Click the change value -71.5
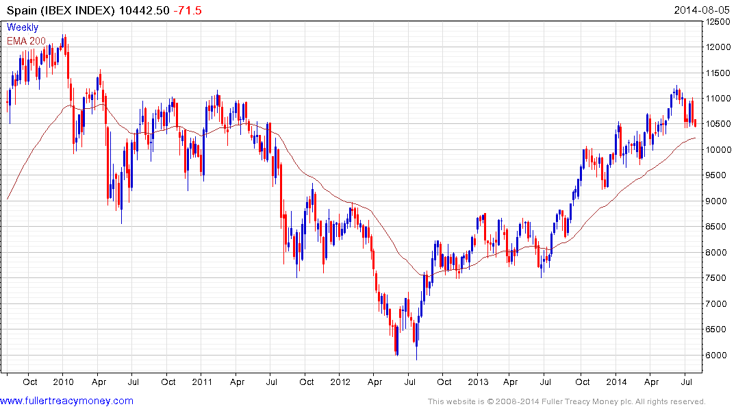 (188, 10)
